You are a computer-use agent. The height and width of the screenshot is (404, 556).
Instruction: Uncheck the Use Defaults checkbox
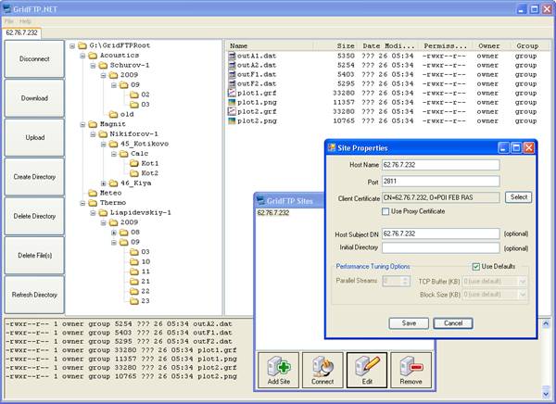(476, 266)
